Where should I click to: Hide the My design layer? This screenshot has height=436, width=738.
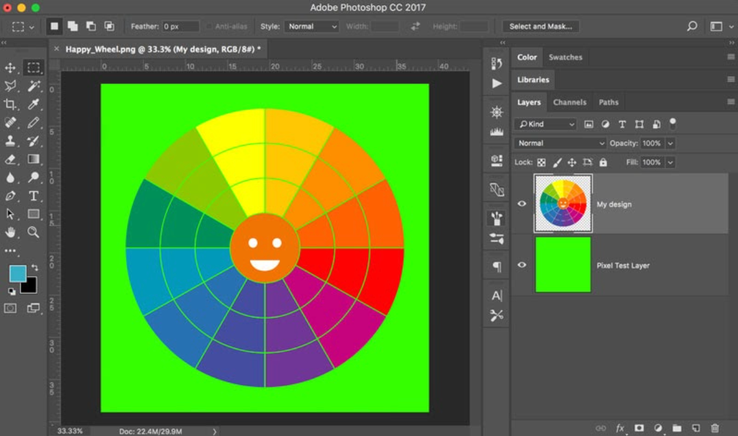[522, 204]
